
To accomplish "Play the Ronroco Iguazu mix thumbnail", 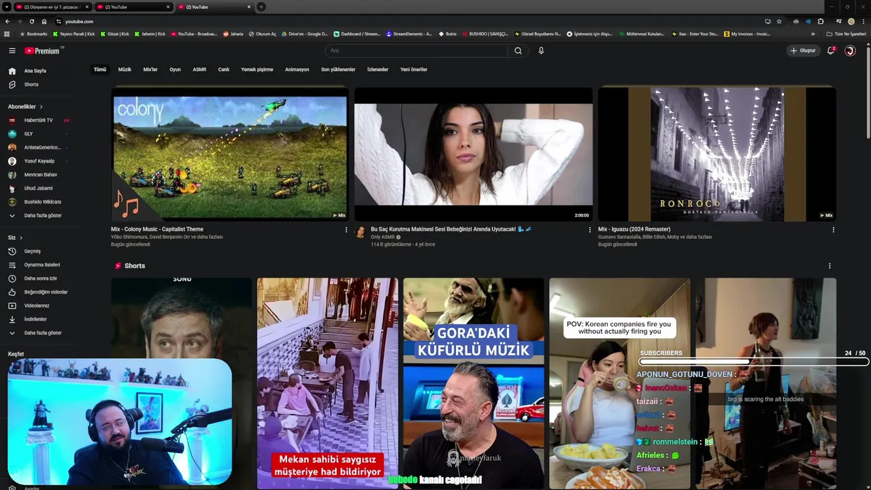I will [717, 154].
